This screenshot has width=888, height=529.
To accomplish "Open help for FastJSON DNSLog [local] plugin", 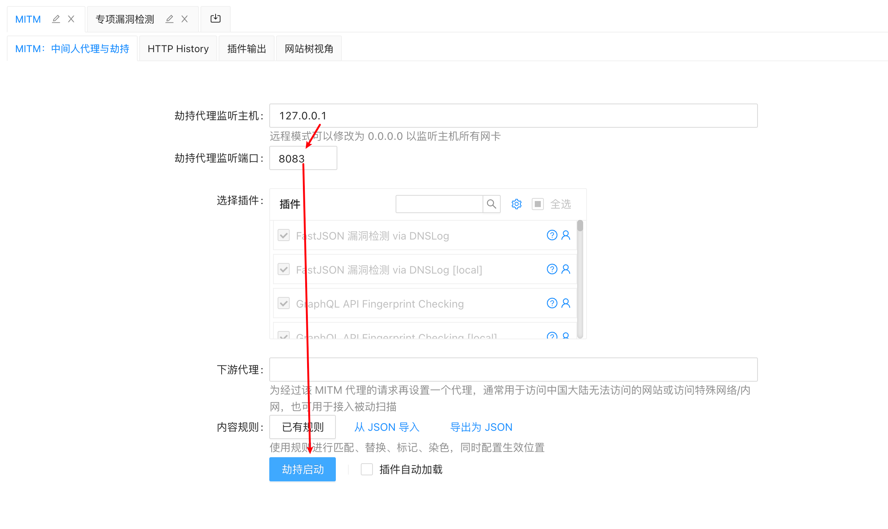I will click(x=552, y=269).
